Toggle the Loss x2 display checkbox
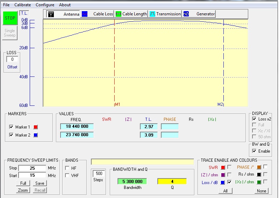The image size is (279, 198). tap(254, 119)
